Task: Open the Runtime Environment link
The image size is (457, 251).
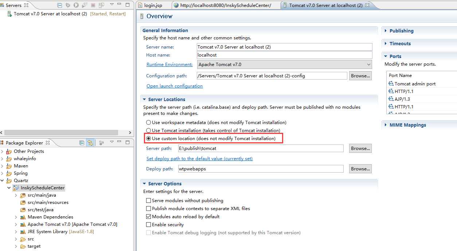Action: click(169, 65)
